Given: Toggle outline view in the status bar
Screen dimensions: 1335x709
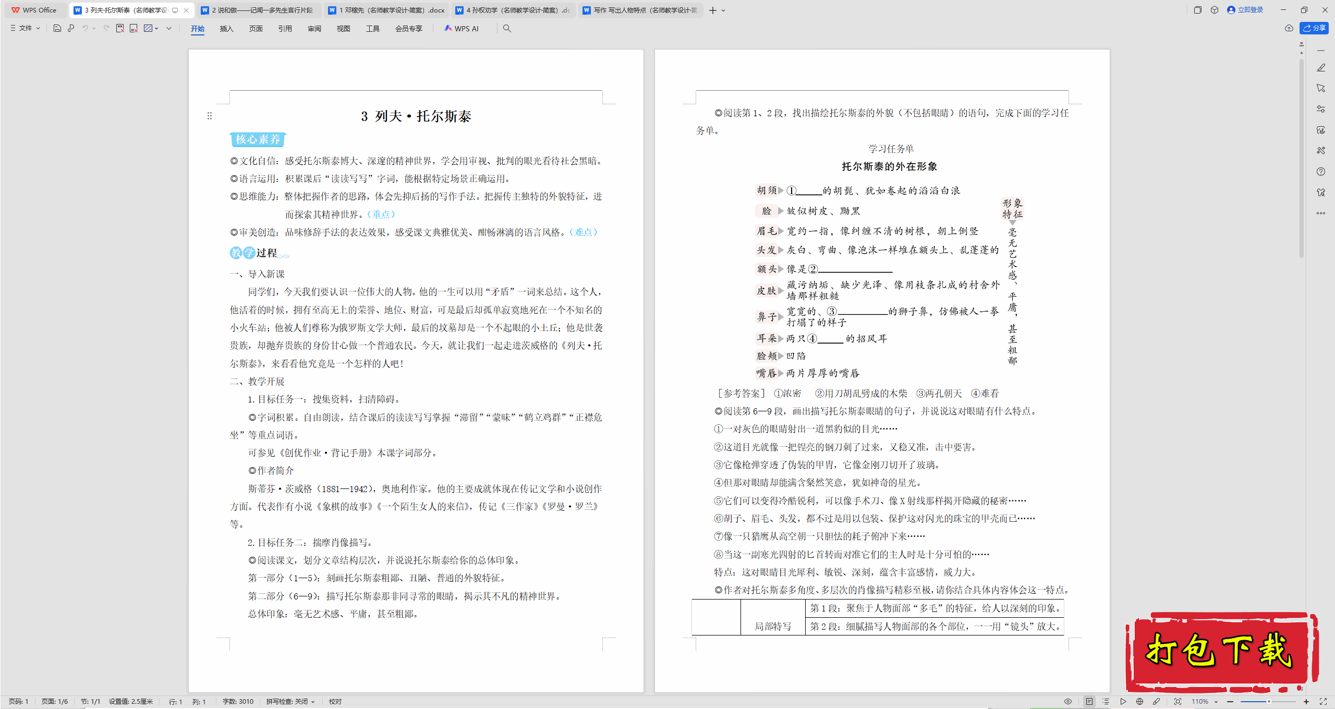Looking at the screenshot, I should tap(1106, 702).
